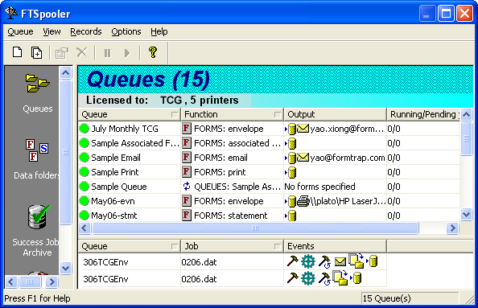Click the queue list vertical scrollbar thumb

[x=467, y=138]
